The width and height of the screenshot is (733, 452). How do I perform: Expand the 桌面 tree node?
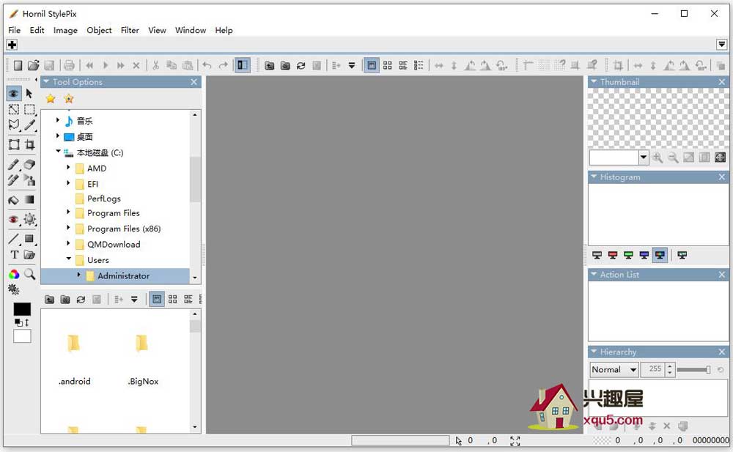point(57,136)
